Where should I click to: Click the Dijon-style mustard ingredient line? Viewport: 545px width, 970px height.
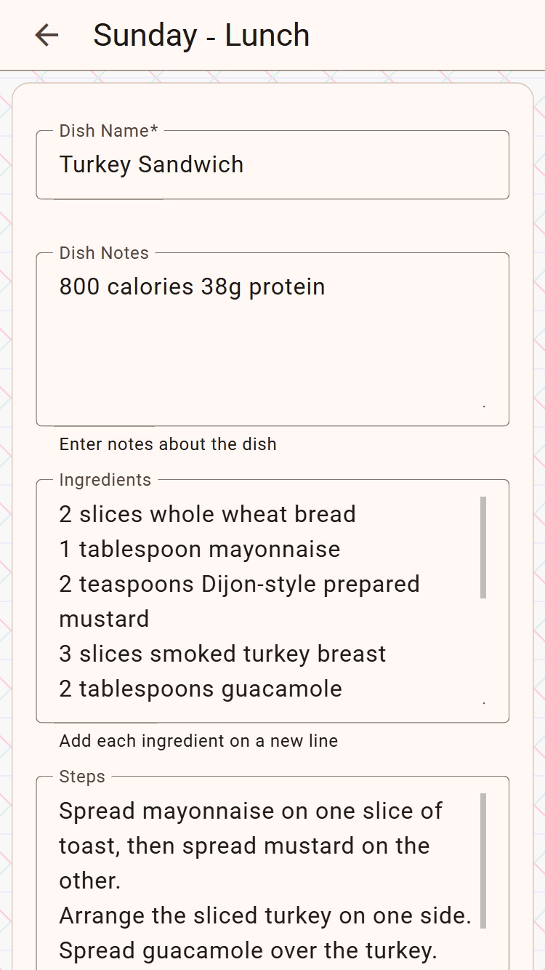tap(239, 585)
